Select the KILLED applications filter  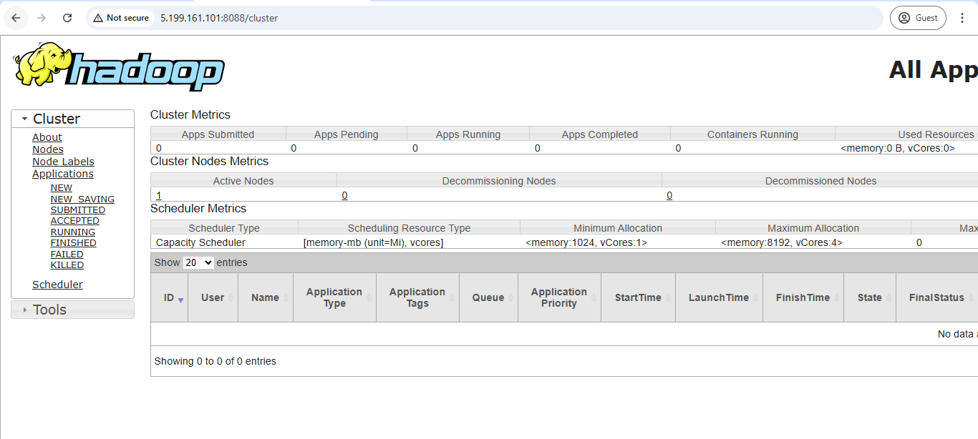click(67, 265)
